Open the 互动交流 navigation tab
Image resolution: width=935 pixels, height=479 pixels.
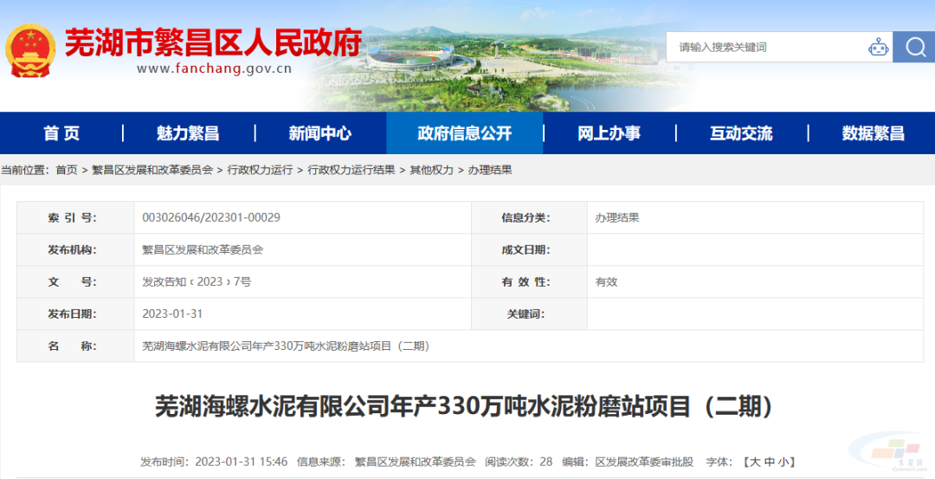pyautogui.click(x=741, y=133)
